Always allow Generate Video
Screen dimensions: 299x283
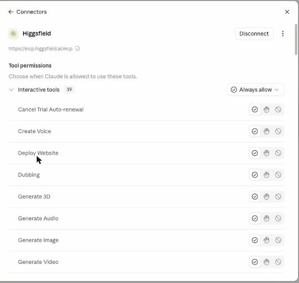(254, 262)
